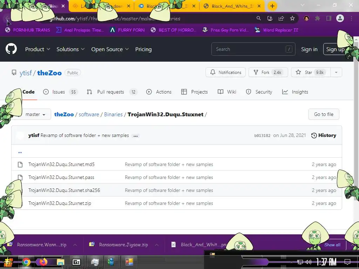Switch to the Insights tab

coord(295,92)
